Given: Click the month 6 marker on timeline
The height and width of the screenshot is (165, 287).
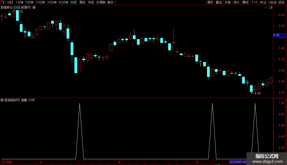Looking at the screenshot, I should coord(197,162).
